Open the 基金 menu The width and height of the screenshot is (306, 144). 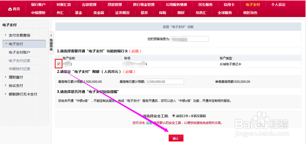pos(78,13)
